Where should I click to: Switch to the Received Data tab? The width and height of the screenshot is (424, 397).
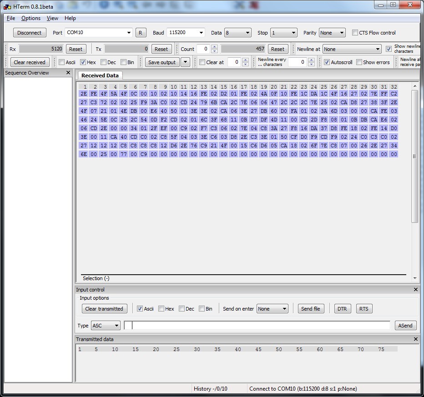(x=100, y=75)
